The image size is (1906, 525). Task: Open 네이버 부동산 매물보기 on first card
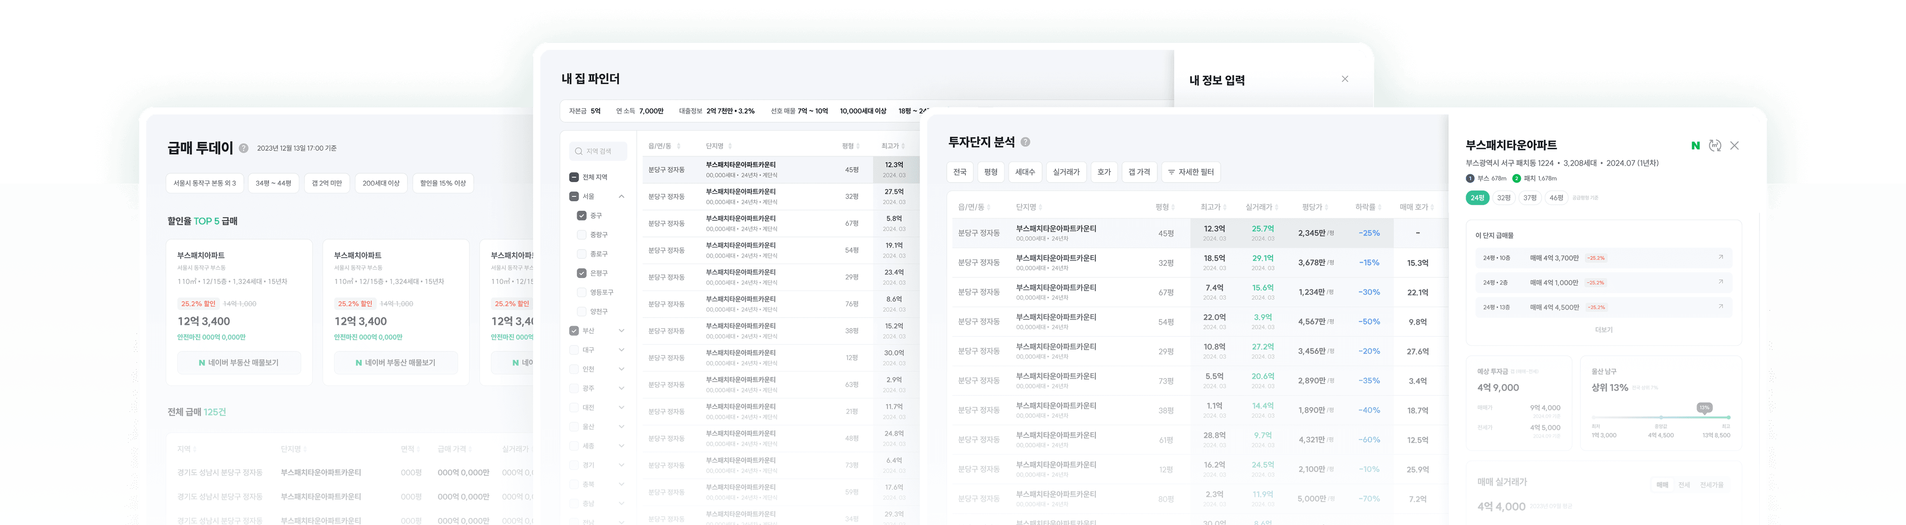pos(238,362)
